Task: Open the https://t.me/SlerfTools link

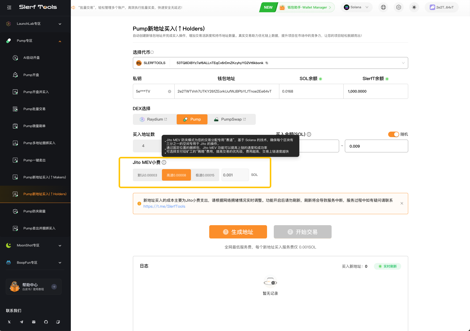Action: [164, 206]
